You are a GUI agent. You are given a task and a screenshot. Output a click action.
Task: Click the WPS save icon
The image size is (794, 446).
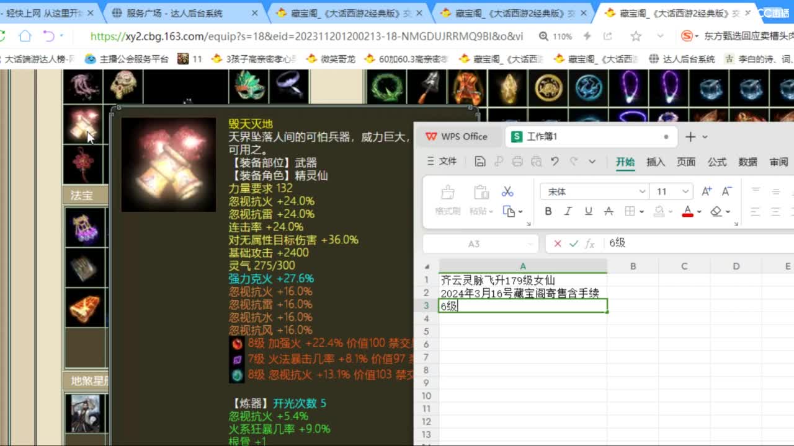[480, 162]
